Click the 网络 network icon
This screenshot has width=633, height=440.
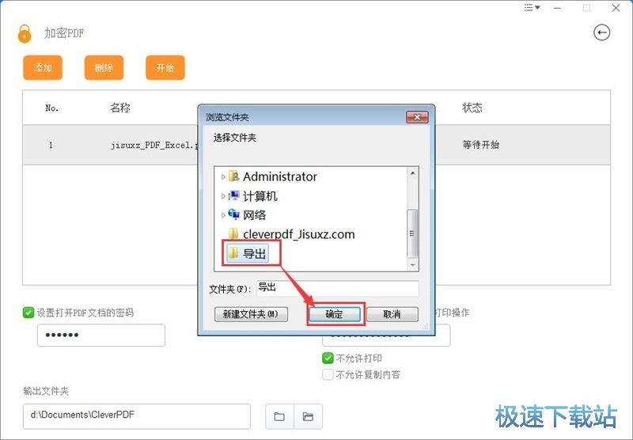pos(233,214)
